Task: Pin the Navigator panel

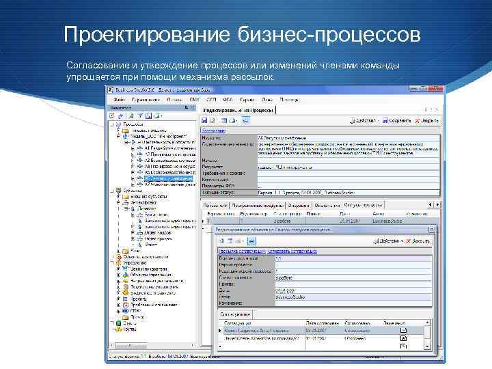Action: 187,108
